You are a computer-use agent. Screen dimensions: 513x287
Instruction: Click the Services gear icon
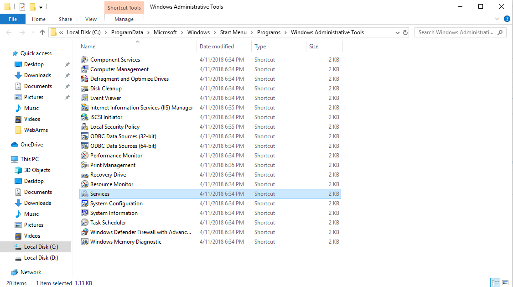click(85, 194)
